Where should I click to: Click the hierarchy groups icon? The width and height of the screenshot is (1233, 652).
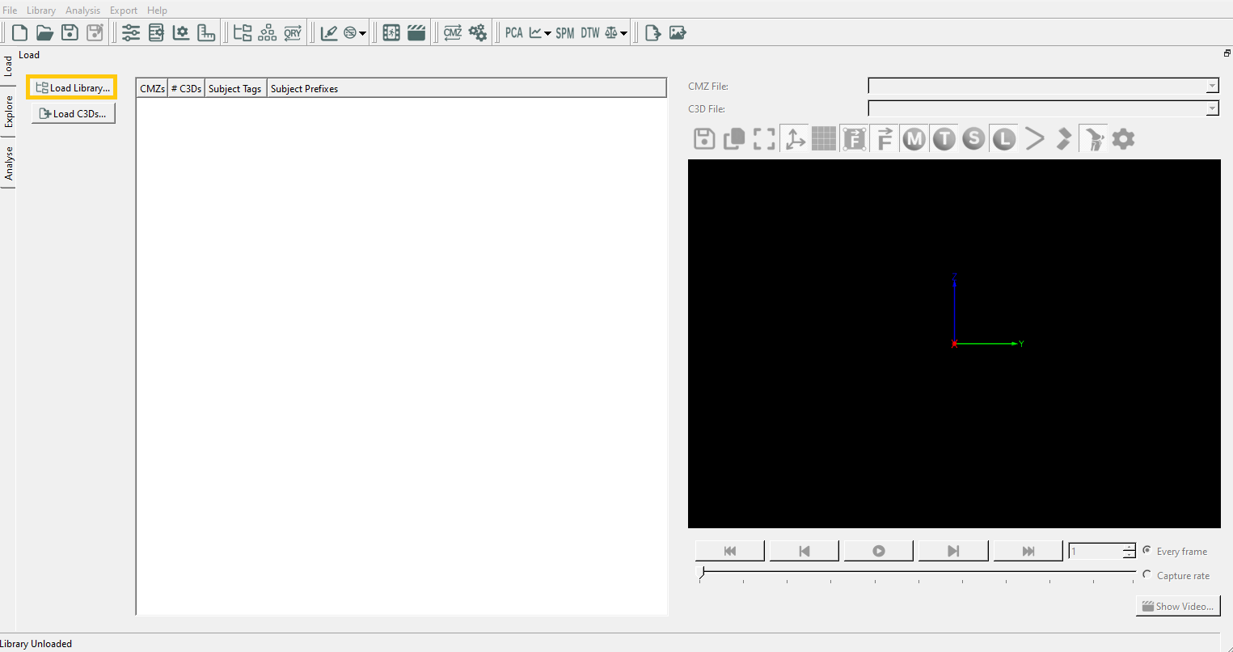268,32
